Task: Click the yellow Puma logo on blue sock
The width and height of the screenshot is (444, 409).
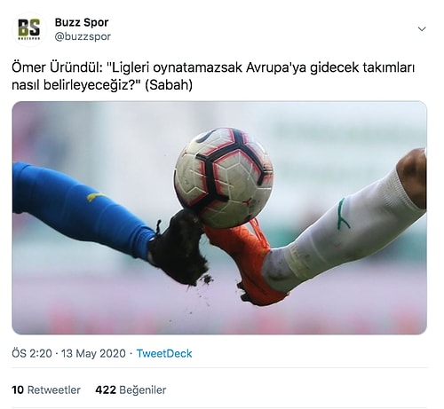Action: pos(95,197)
